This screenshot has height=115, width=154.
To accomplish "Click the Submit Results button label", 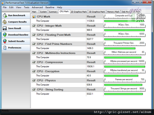I will pyautogui.click(x=16, y=41).
